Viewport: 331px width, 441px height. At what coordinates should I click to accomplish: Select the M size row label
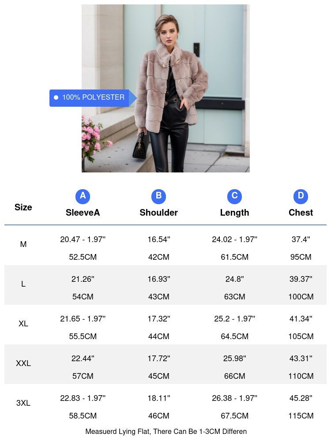pyautogui.click(x=23, y=244)
